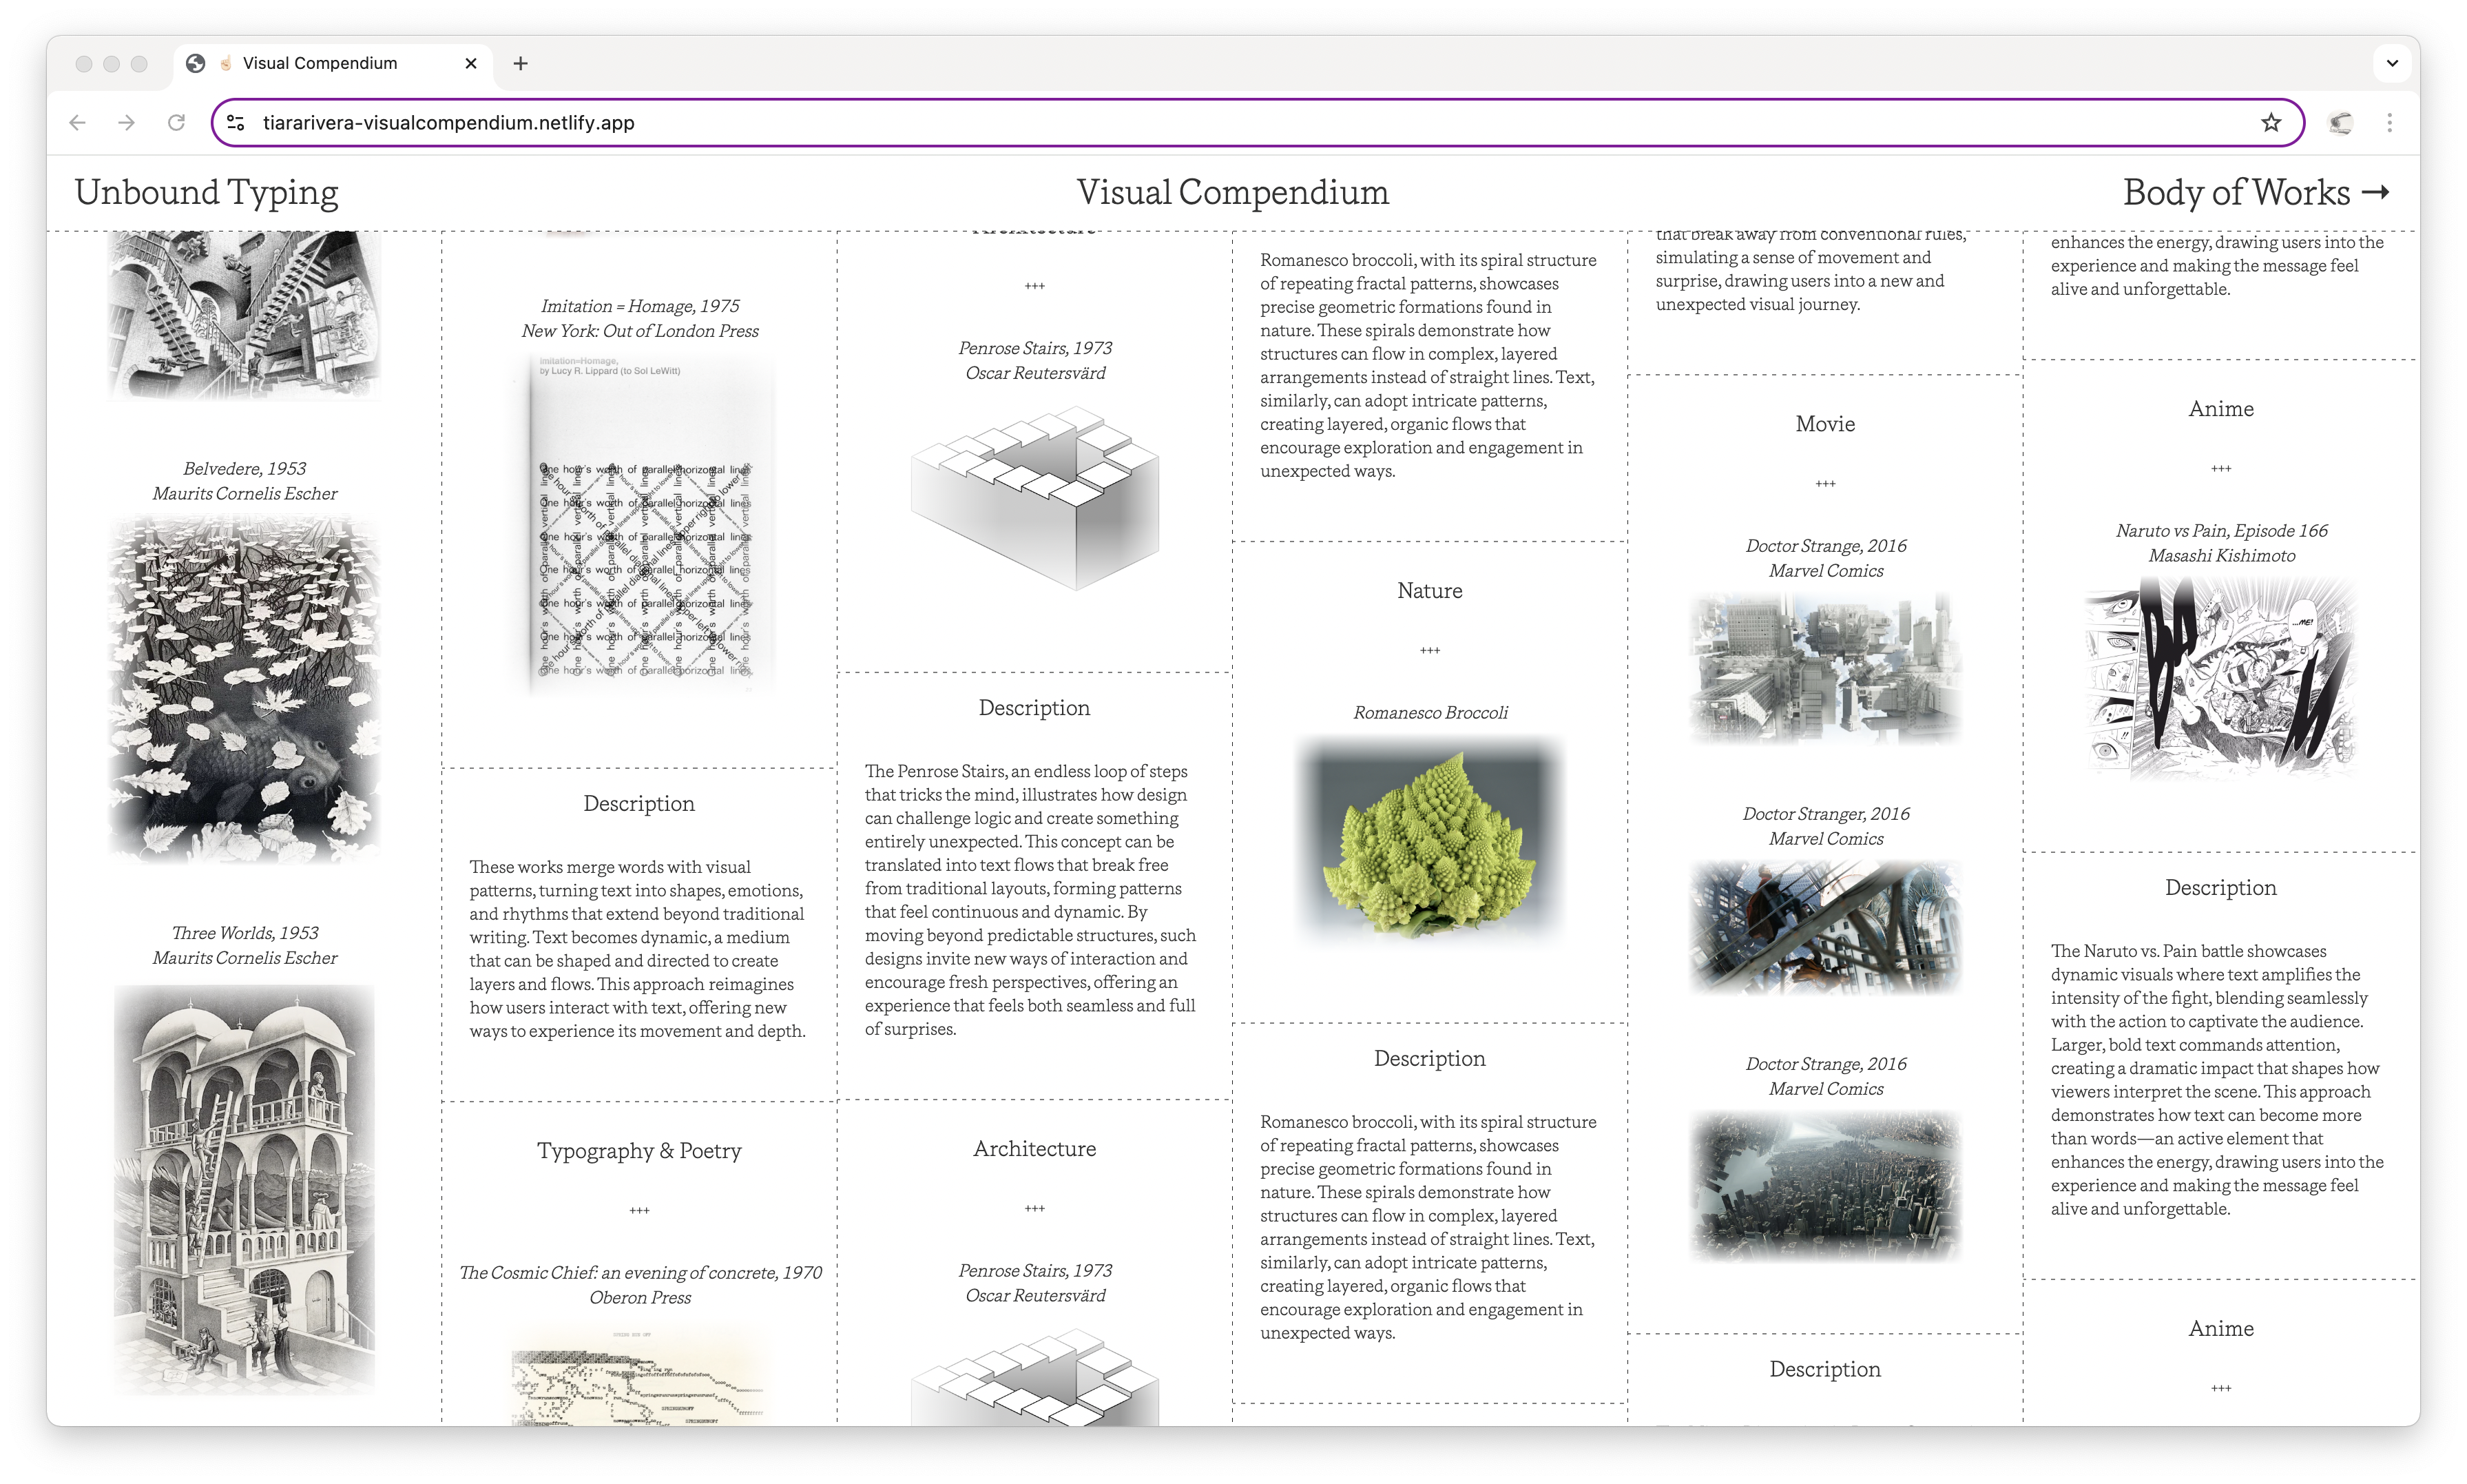The width and height of the screenshot is (2467, 1484).
Task: Click the 'Belvedere, 1953' caption
Action: 245,468
